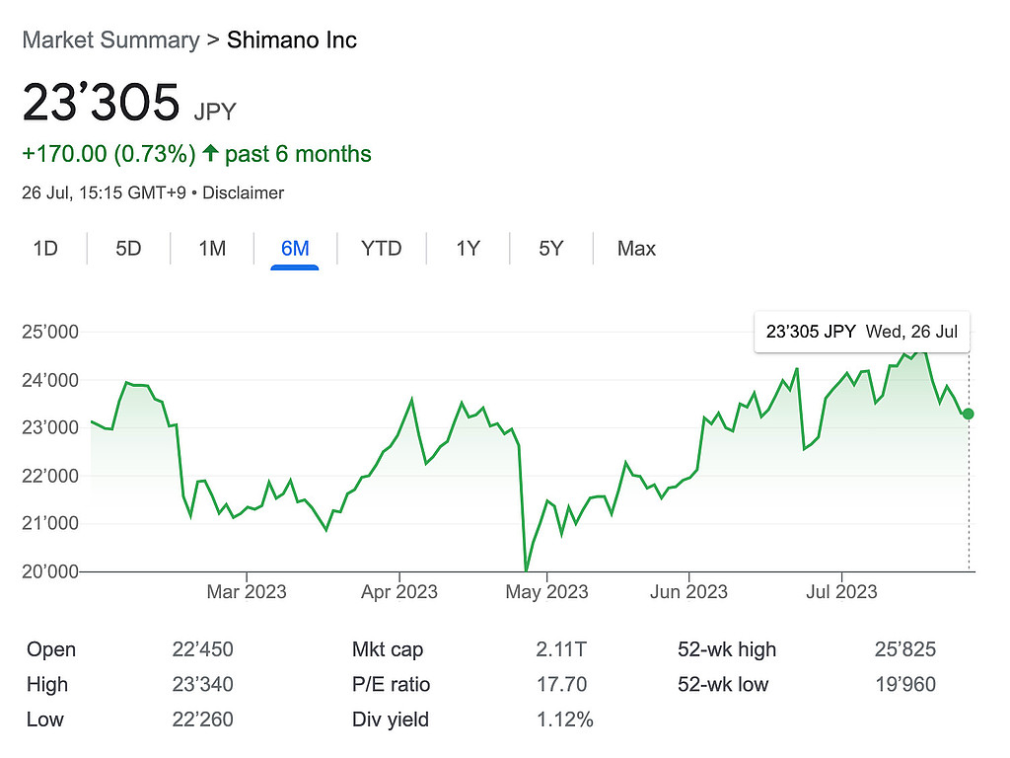Screen dimensions: 1010x758
Task: Switch to the 5D time range
Action: 128,249
